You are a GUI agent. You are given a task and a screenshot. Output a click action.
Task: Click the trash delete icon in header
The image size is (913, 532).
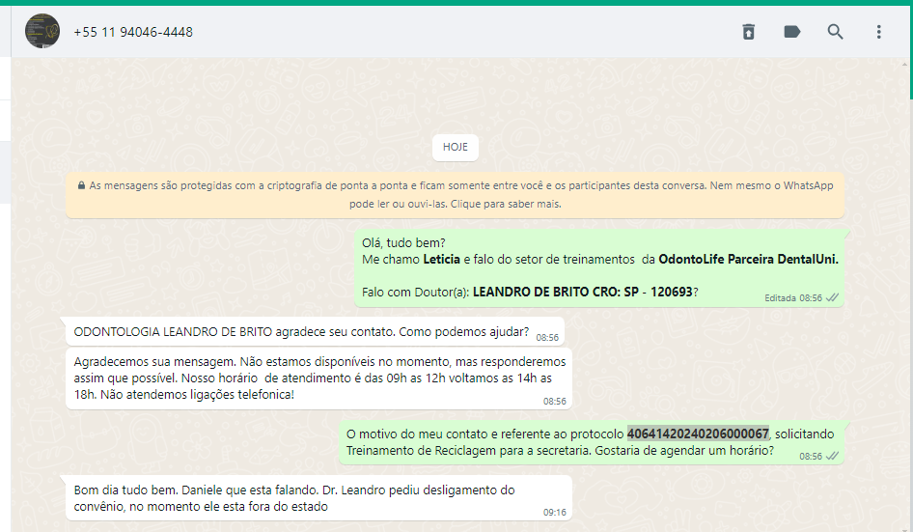click(x=749, y=32)
